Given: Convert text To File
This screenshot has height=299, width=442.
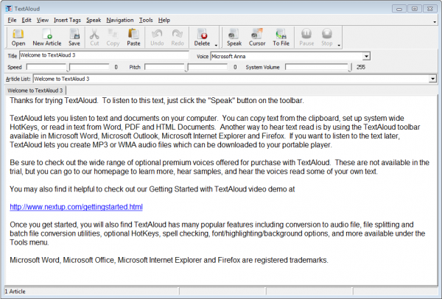Looking at the screenshot, I should point(281,38).
